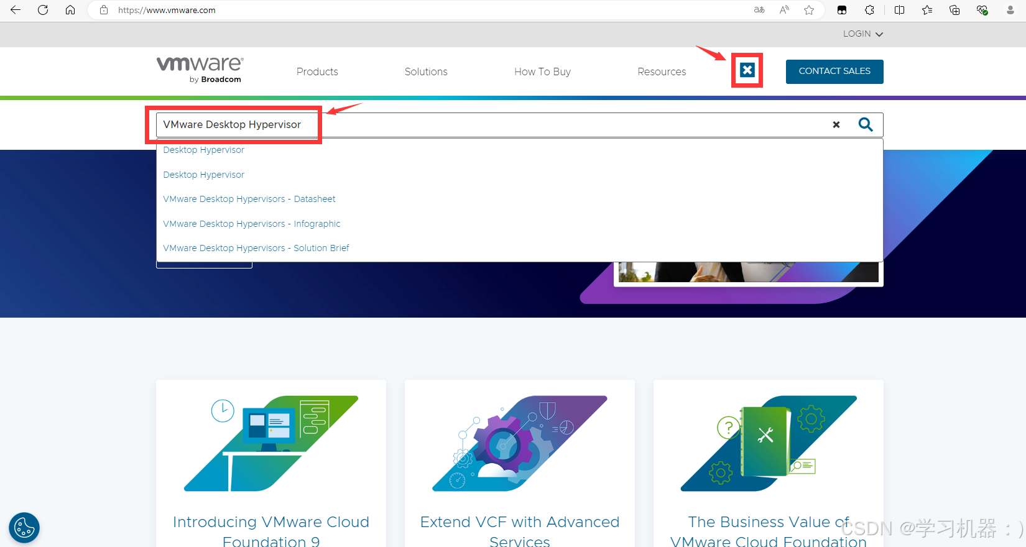
Task: View site information lock icon
Action: click(x=104, y=10)
